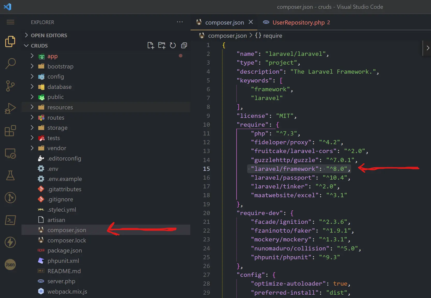Open the server.php file
The width and height of the screenshot is (431, 298).
point(106,281)
